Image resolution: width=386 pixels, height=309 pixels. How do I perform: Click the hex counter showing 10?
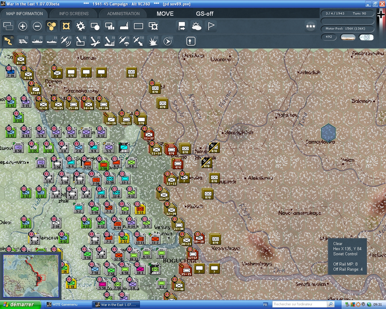pyautogui.click(x=366, y=37)
